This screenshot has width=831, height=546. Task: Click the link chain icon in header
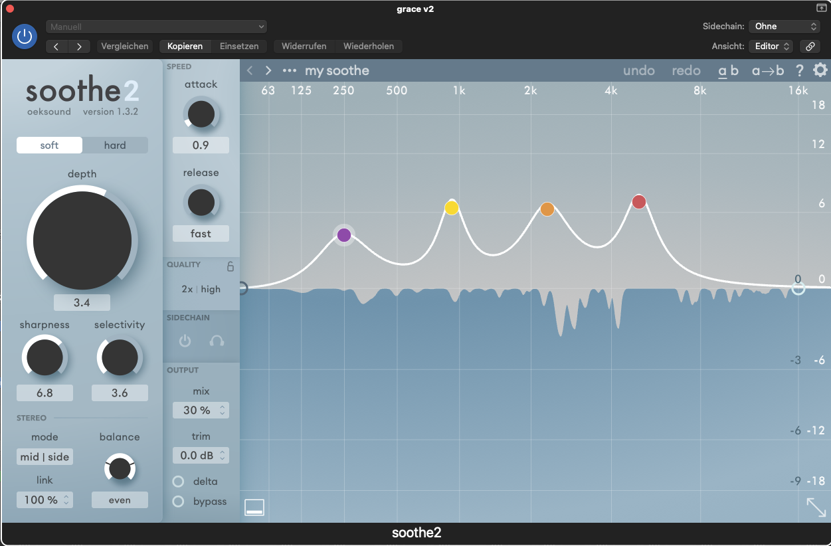809,46
